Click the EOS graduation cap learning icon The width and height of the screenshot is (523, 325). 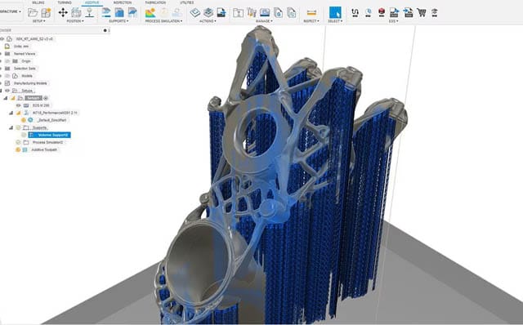[x=434, y=13]
